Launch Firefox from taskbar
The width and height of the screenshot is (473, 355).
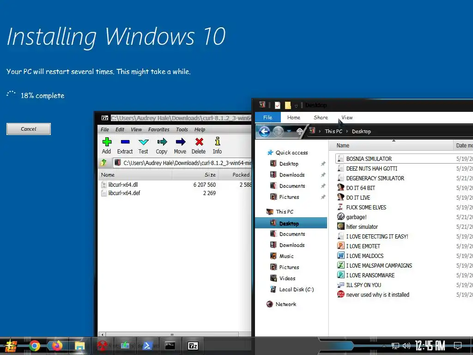[x=57, y=346]
